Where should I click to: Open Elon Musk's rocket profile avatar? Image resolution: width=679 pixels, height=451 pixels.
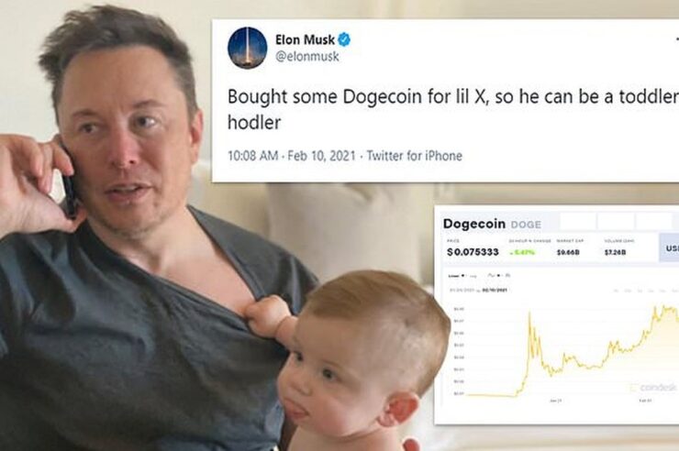pyautogui.click(x=247, y=48)
